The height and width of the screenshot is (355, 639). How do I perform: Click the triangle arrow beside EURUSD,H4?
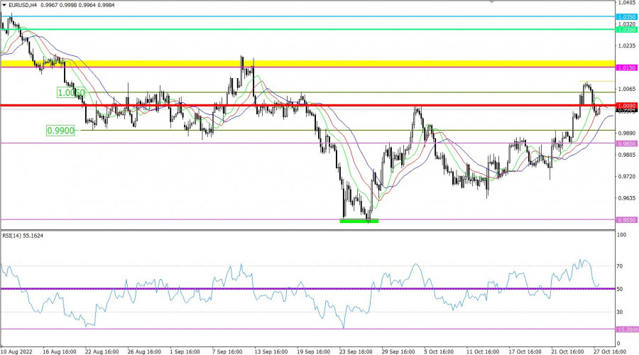(x=4, y=6)
